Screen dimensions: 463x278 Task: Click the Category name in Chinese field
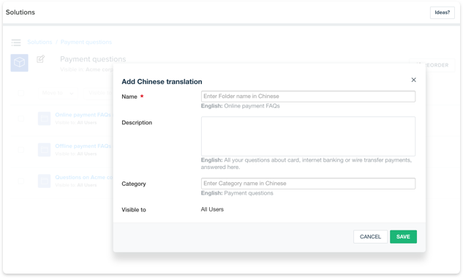308,184
